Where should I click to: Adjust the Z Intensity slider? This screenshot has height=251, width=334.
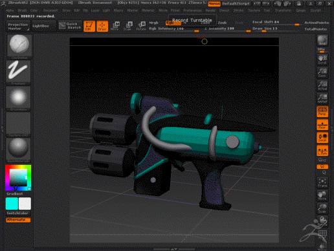[x=227, y=29]
